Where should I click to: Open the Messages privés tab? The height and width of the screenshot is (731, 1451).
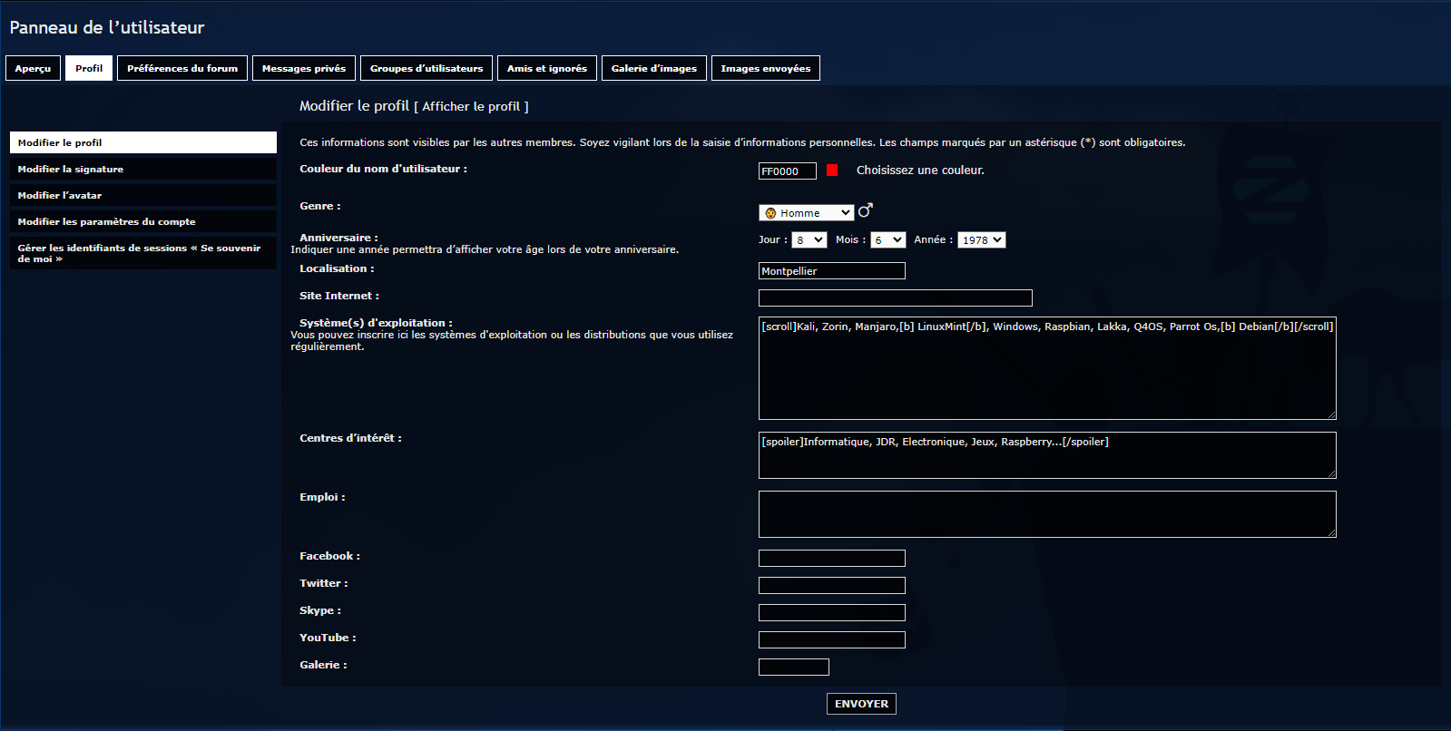304,69
